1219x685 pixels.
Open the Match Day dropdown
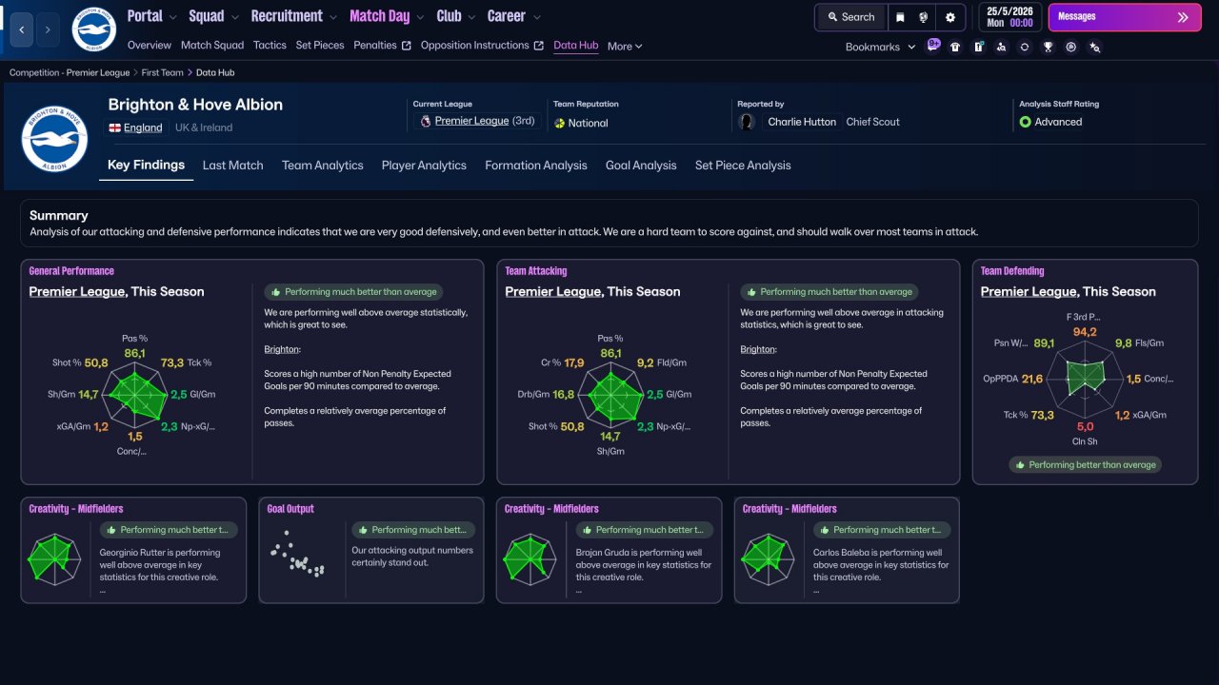[387, 16]
